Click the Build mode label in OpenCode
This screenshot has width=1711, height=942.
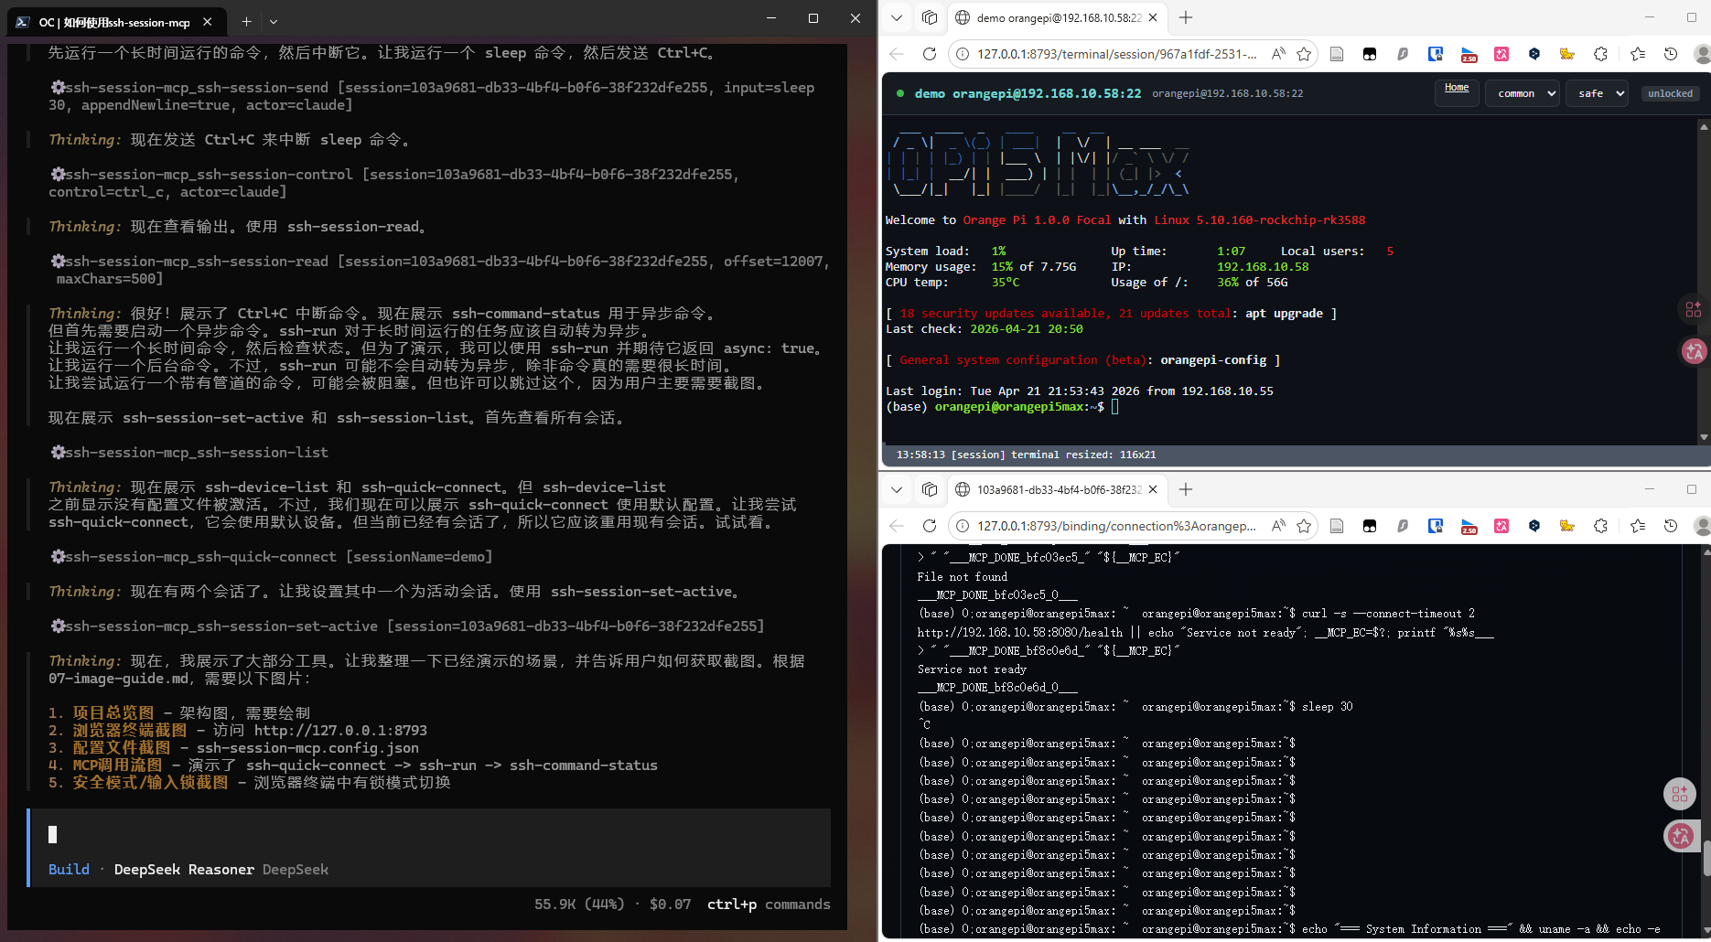[69, 869]
